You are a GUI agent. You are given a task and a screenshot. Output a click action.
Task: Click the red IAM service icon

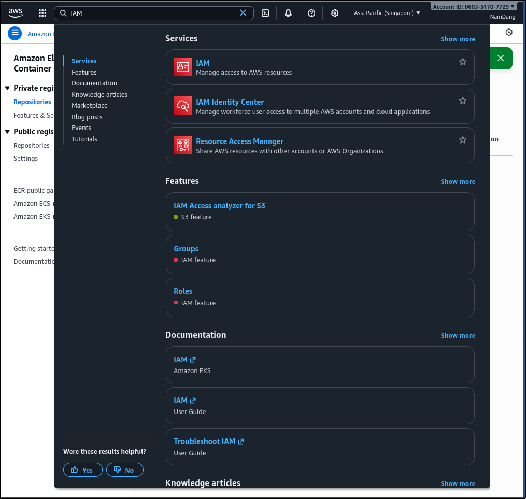(182, 66)
